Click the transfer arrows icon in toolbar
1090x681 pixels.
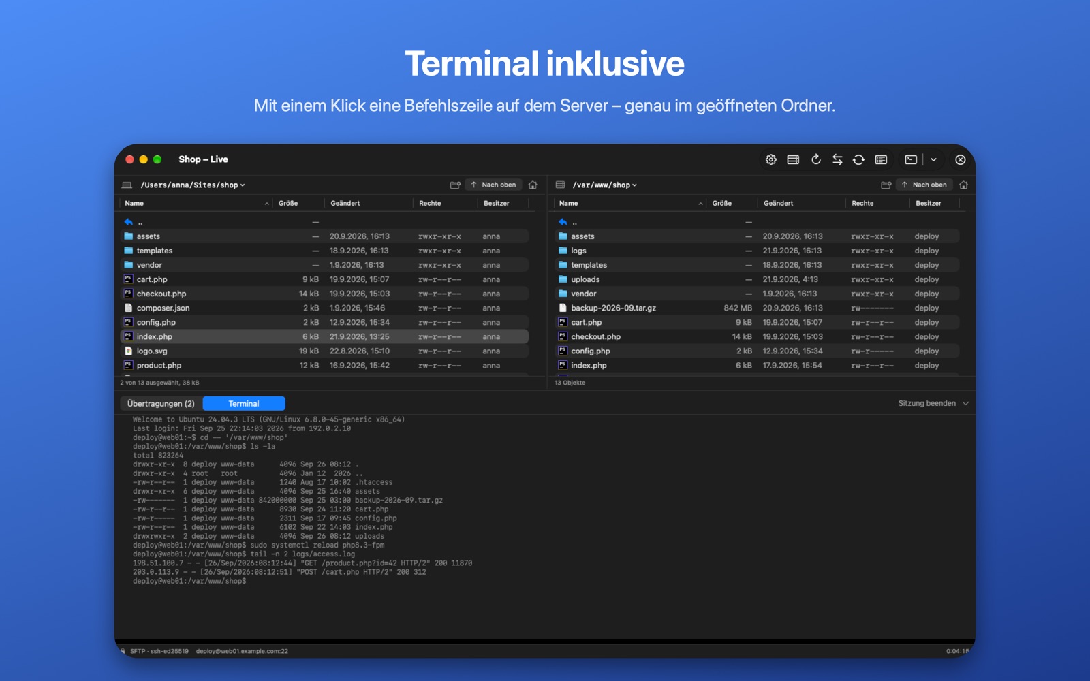click(837, 159)
